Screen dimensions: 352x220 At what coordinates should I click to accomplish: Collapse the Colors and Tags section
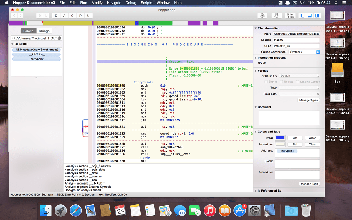pyautogui.click(x=255, y=131)
